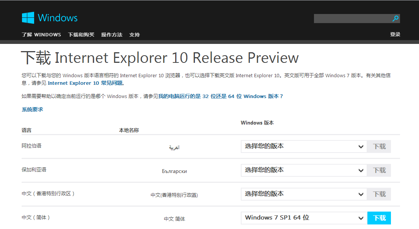
Task: Click the 中文（香港特别行政区） language name
Action: (48, 193)
